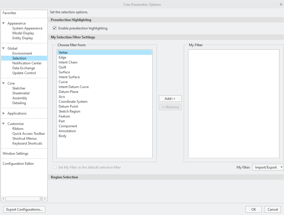Open Keyboard Shortcuts customization
This screenshot has height=215, width=284.
(27, 143)
